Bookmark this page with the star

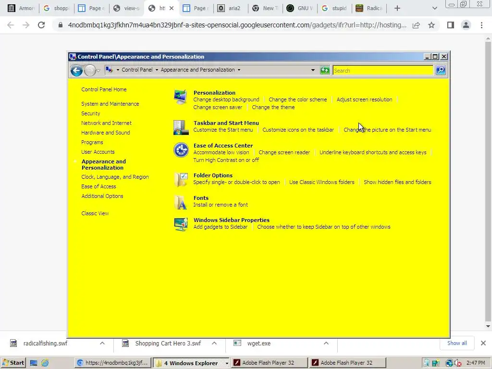pos(431,25)
